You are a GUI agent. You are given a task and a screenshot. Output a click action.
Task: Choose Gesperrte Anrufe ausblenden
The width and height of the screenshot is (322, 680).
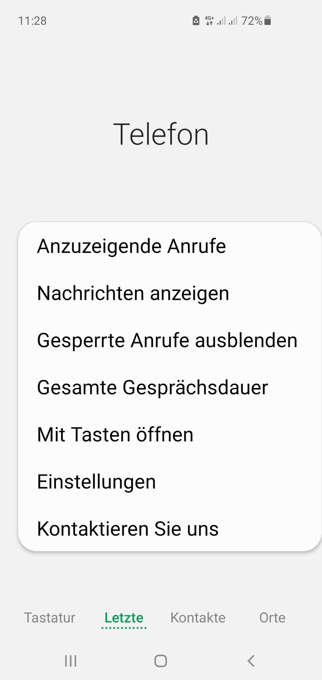point(170,340)
